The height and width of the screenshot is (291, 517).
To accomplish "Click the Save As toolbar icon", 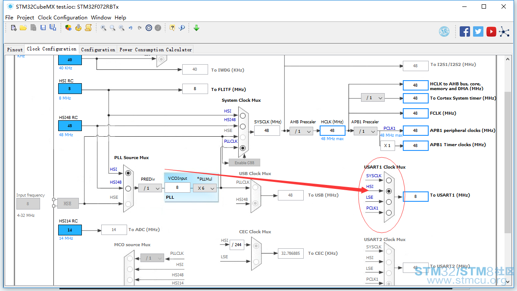I will 53,28.
